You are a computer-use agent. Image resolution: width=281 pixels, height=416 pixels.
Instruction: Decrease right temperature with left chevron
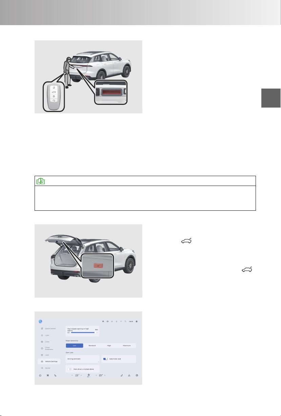point(96,376)
